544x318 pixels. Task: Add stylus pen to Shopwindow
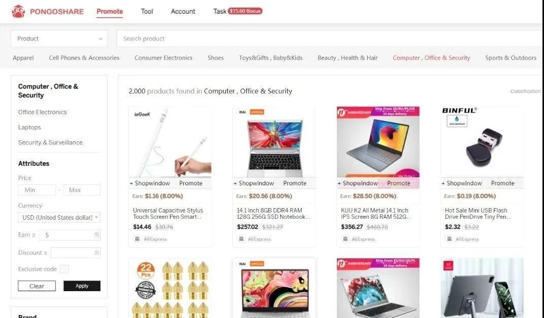click(150, 183)
